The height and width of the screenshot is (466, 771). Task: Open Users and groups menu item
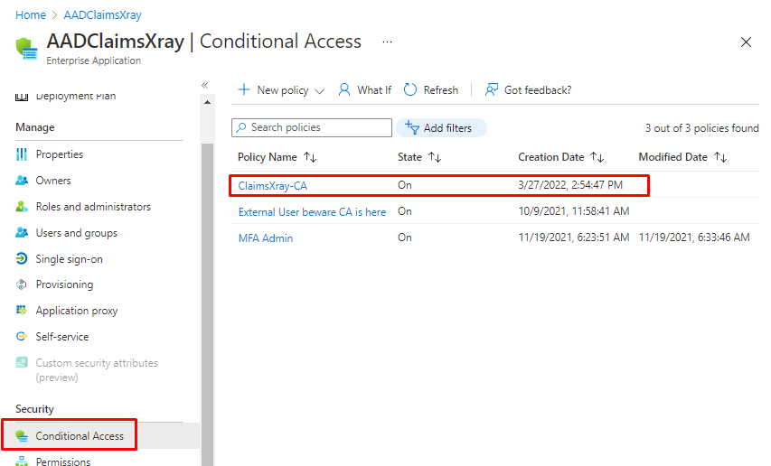(x=76, y=233)
